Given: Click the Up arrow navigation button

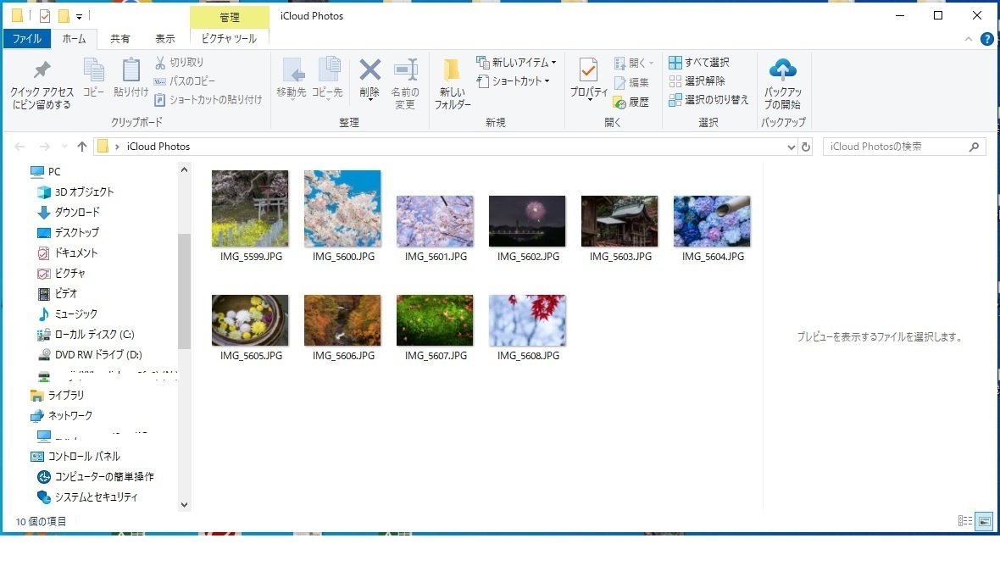Looking at the screenshot, I should pyautogui.click(x=81, y=147).
